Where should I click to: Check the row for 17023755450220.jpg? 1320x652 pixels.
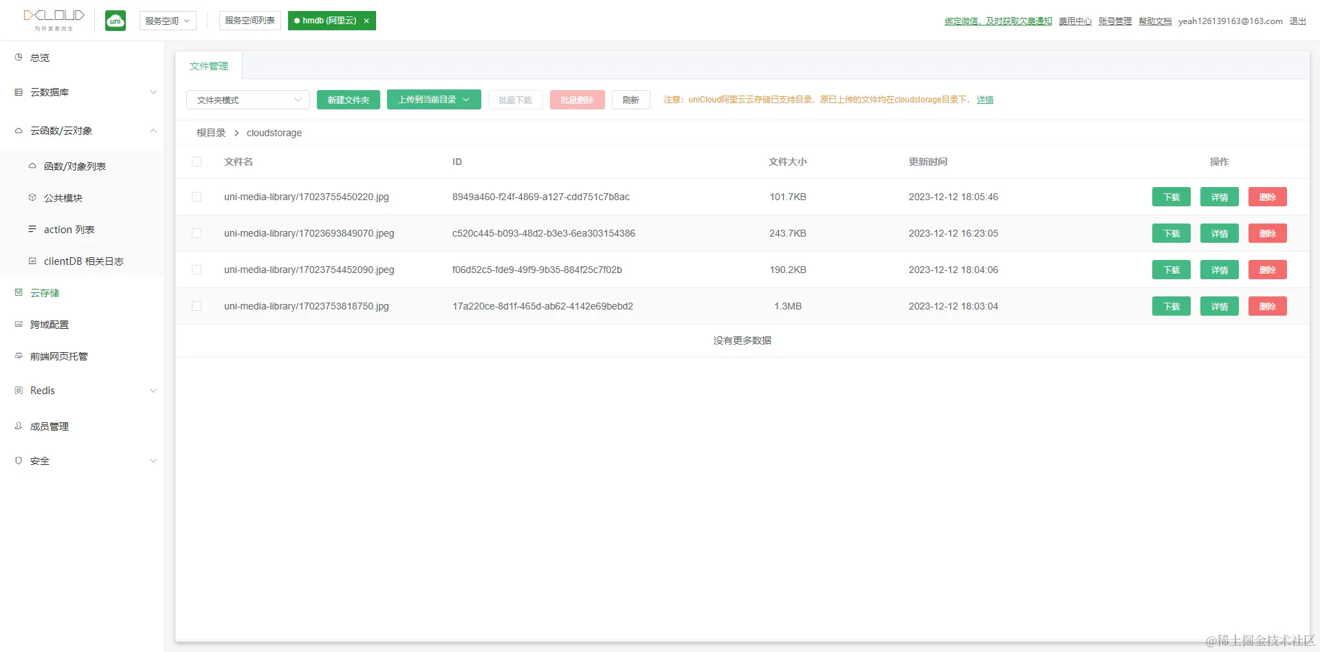[x=197, y=197]
